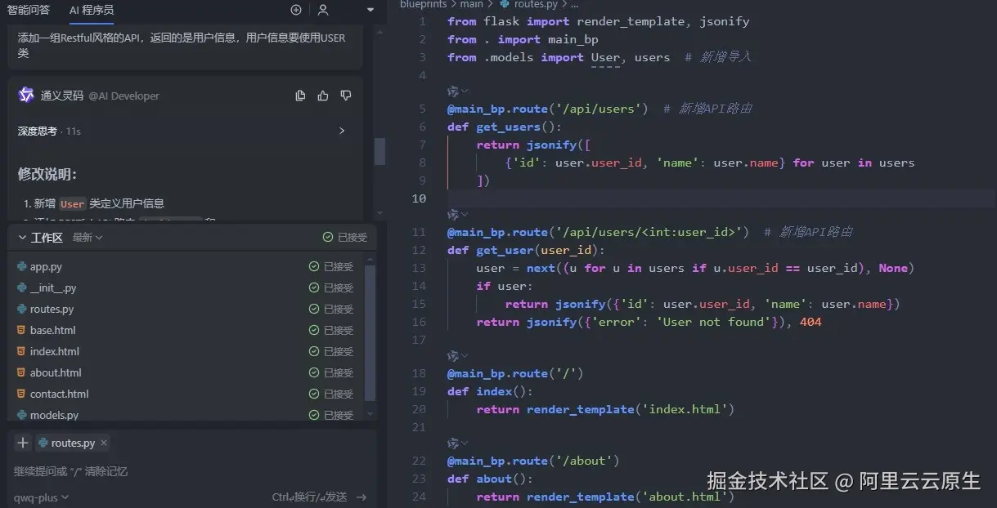Click the accepted check icon for index.html
997x508 pixels.
click(x=314, y=351)
